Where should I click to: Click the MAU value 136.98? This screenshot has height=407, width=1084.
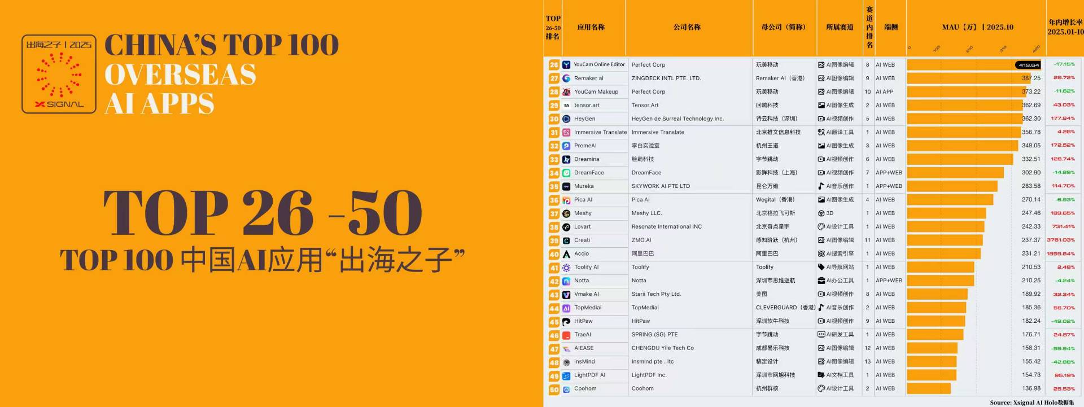click(1031, 388)
